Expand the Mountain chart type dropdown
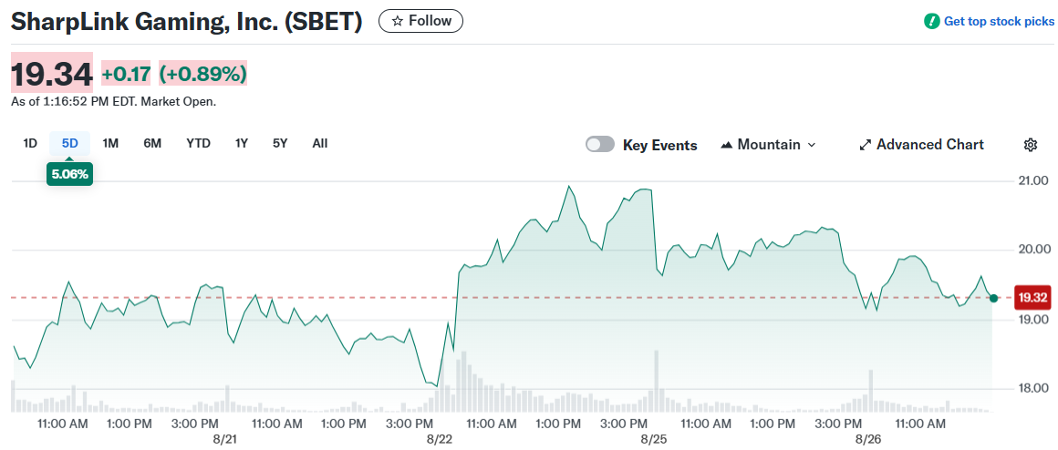The height and width of the screenshot is (450, 1058). point(811,145)
